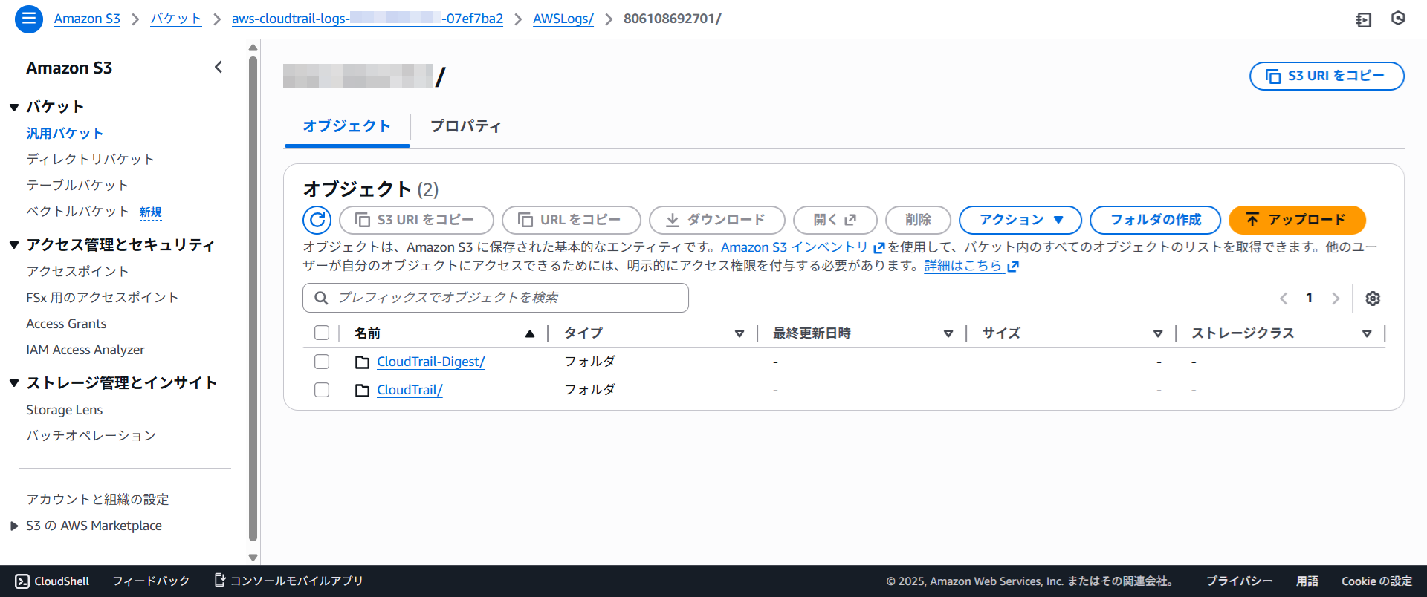Click the refresh objects icon button

[x=317, y=220]
